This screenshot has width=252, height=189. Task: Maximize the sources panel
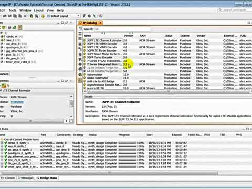62,23
